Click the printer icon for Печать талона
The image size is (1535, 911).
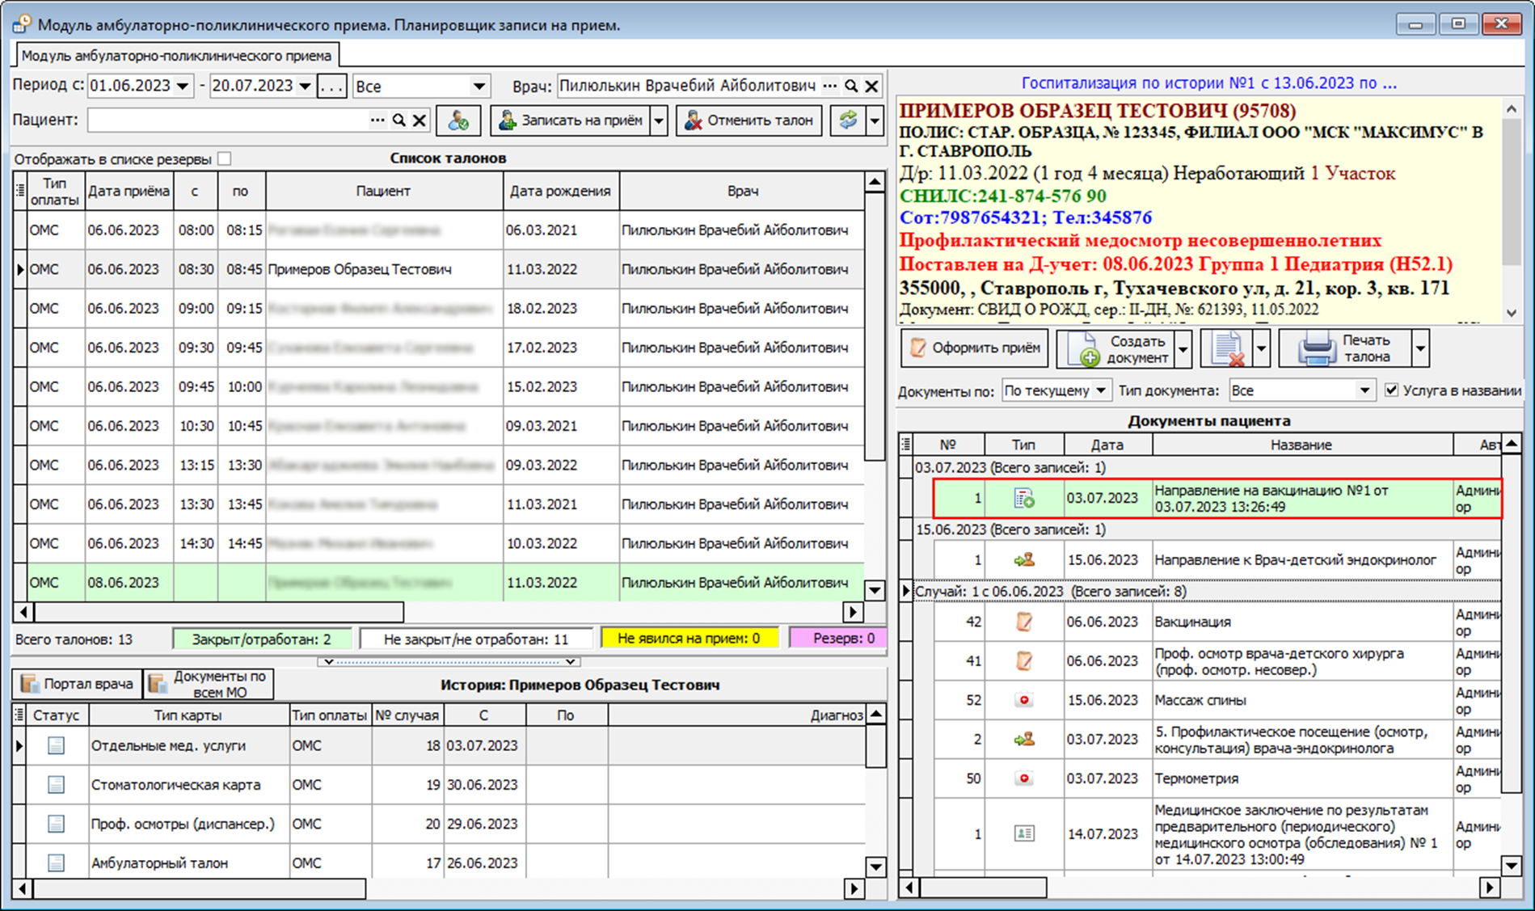click(1317, 349)
